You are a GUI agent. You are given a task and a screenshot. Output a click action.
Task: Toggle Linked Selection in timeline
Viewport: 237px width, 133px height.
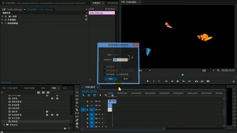pos(94,95)
